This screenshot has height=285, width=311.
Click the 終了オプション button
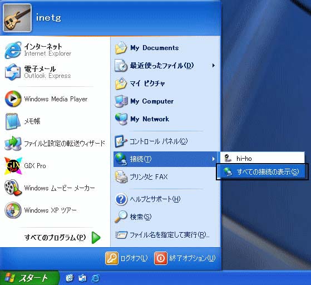click(185, 258)
